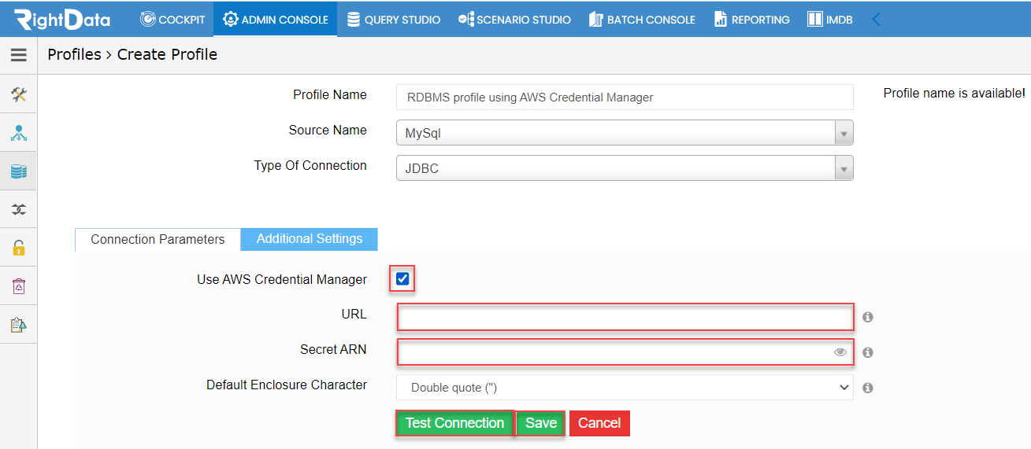The image size is (1031, 449).
Task: Click the padlock security sidebar icon
Action: click(19, 248)
